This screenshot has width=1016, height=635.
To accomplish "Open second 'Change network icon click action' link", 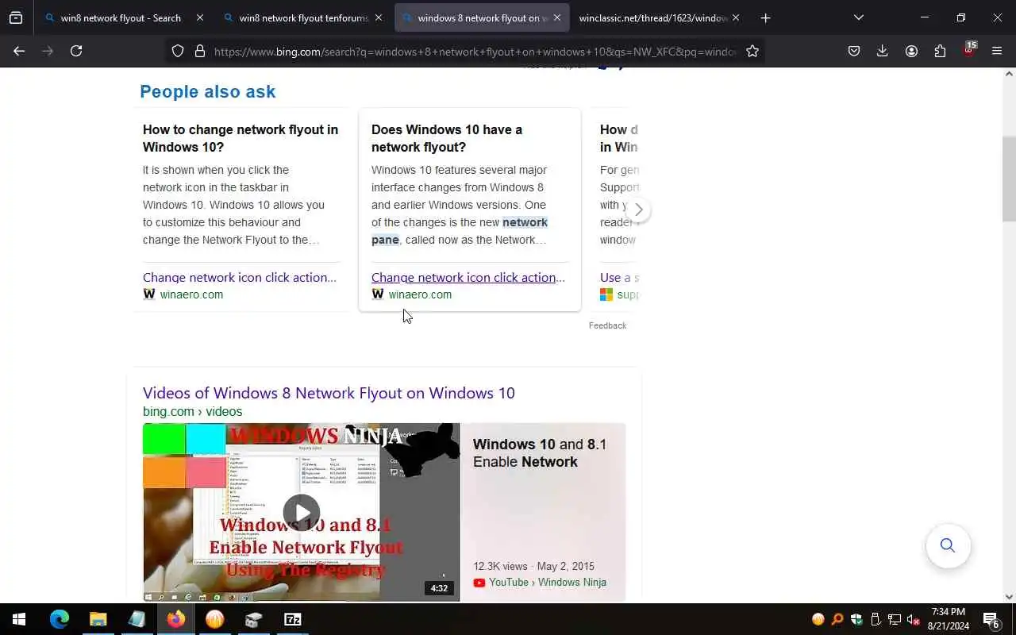I will (x=468, y=277).
